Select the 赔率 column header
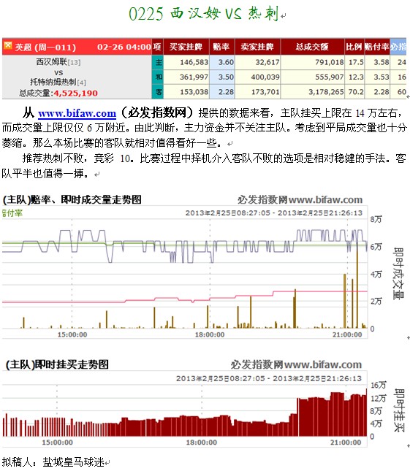Viewport: 410px width, 471px height. (x=221, y=47)
